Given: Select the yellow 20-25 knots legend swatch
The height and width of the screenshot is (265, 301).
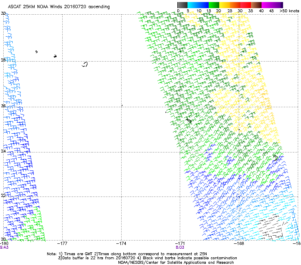Looking at the screenshot, I should [x=225, y=5].
